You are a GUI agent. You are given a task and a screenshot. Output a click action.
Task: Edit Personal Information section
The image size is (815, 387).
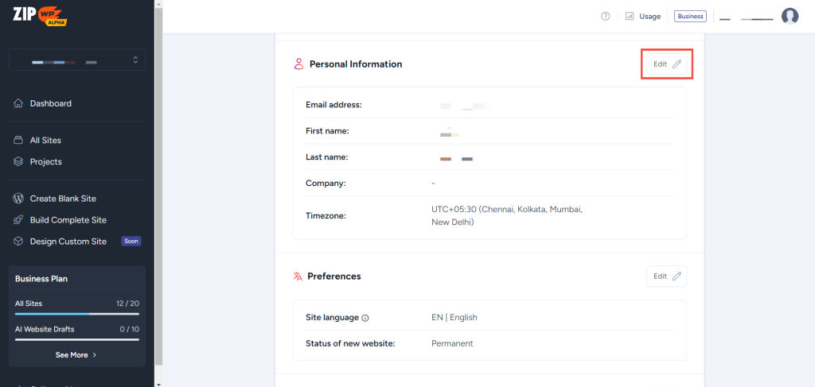pos(666,64)
